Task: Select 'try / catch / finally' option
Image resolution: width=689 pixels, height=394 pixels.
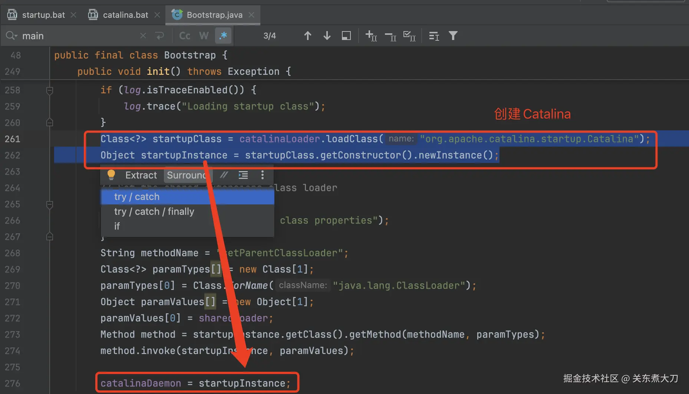Action: pos(188,211)
